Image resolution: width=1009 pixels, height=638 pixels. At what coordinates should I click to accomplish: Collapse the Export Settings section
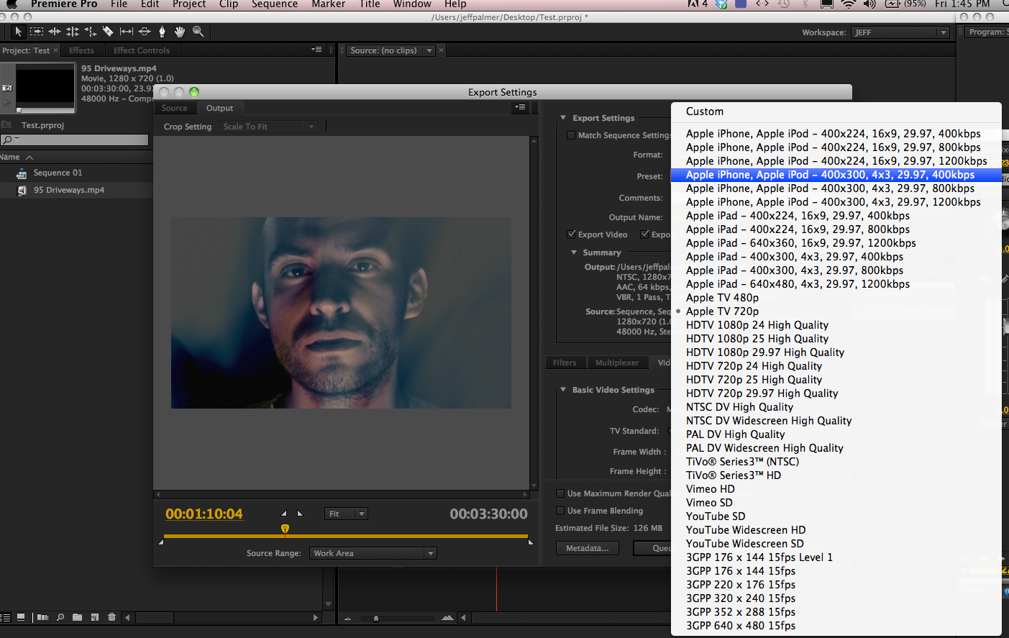coord(563,118)
